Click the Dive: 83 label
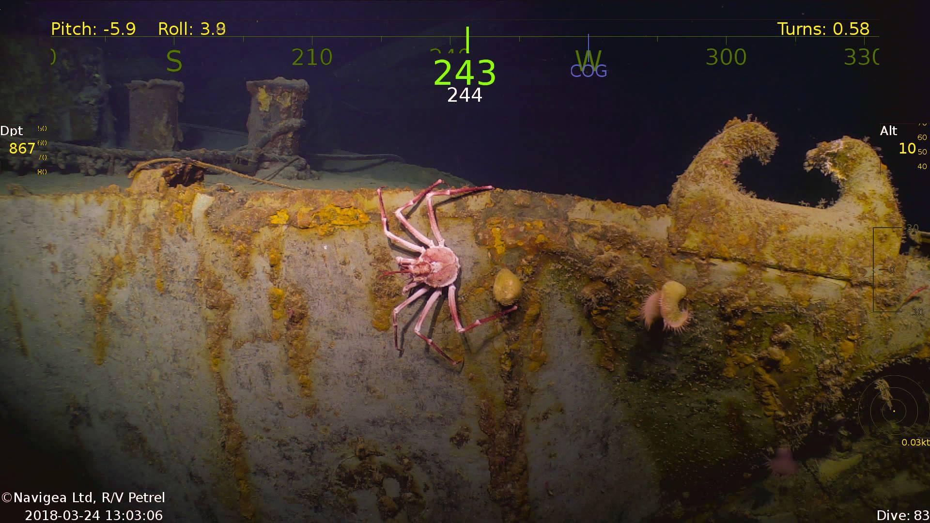 tap(902, 515)
